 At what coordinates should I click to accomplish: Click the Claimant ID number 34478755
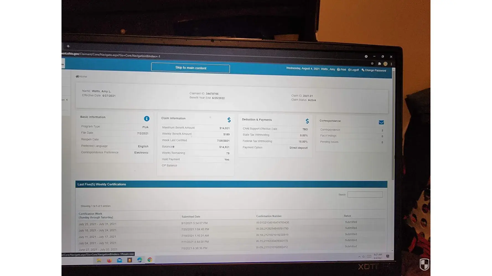212,94
